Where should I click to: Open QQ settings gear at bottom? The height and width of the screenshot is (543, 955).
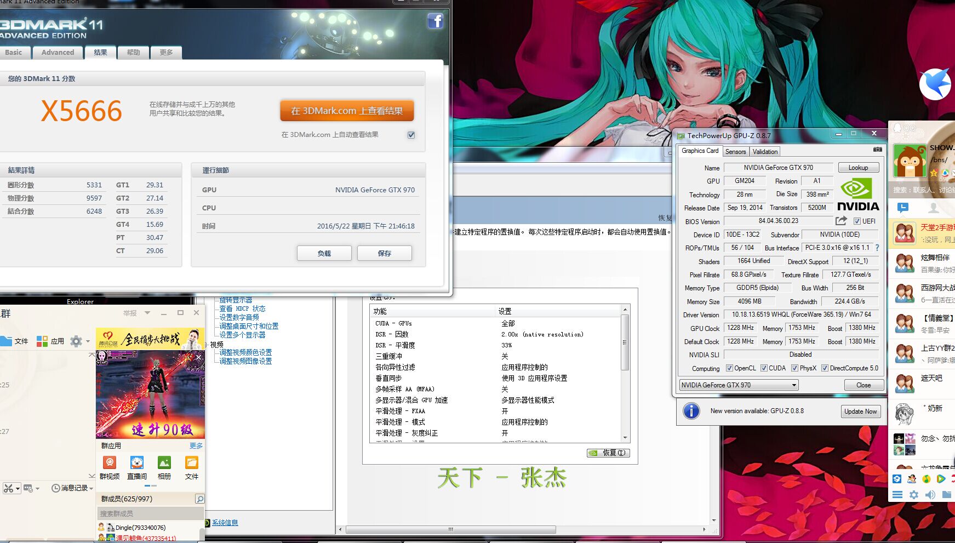[913, 495]
